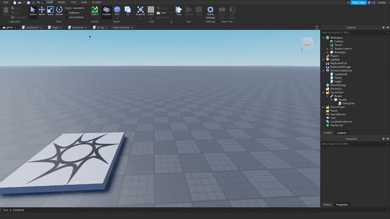The width and height of the screenshot is (390, 219).
Task: Close the Height script tab
Action: (x=61, y=27)
